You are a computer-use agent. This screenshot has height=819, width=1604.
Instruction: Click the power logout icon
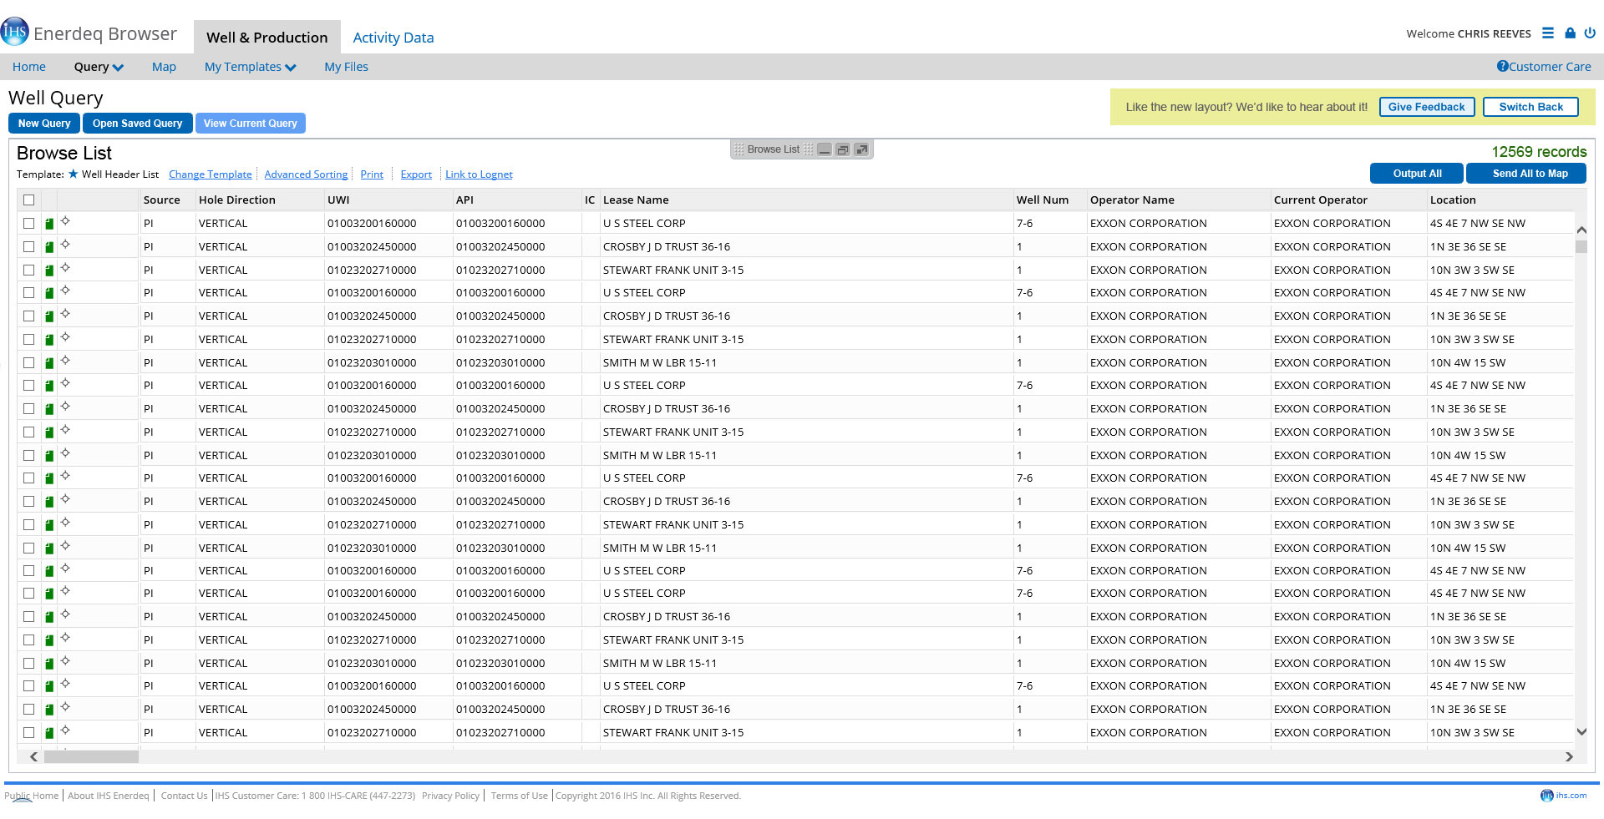coord(1590,33)
